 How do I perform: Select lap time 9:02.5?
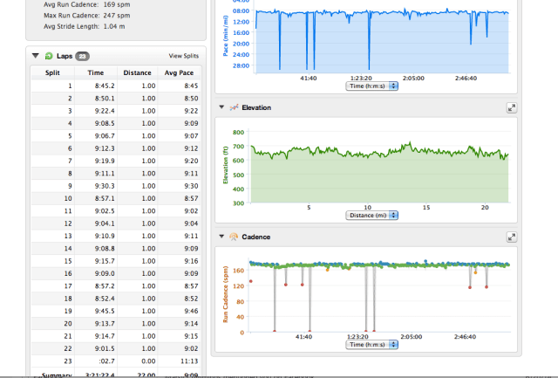pyautogui.click(x=105, y=211)
